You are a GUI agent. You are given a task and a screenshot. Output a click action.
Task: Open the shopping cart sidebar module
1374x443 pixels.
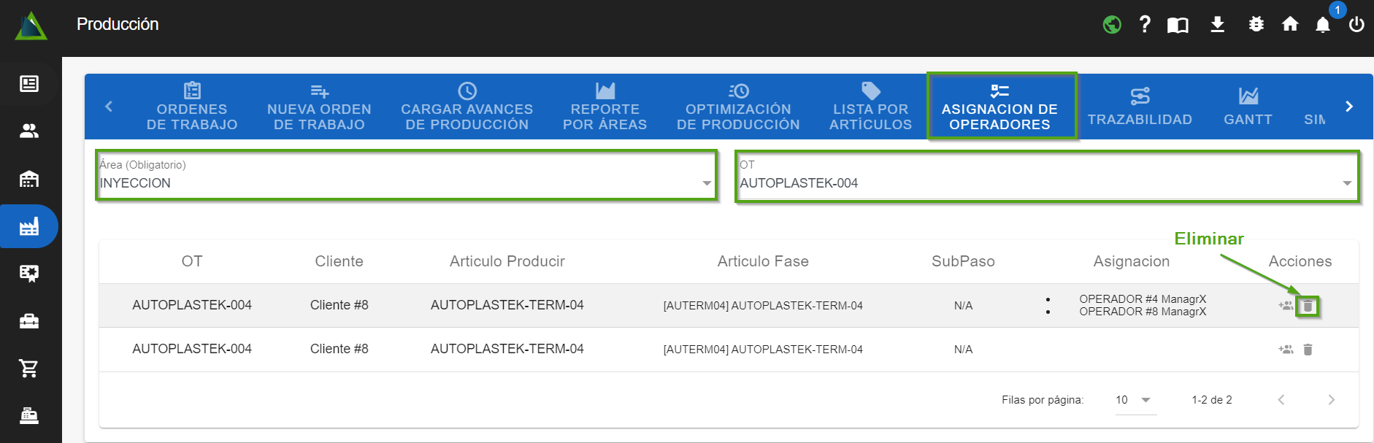pos(29,369)
